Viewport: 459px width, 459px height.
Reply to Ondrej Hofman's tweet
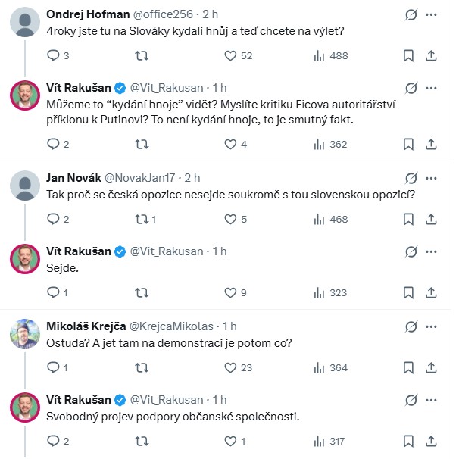53,55
